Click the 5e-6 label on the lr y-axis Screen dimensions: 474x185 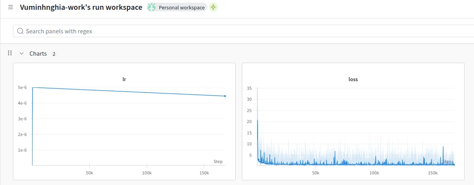[22, 87]
